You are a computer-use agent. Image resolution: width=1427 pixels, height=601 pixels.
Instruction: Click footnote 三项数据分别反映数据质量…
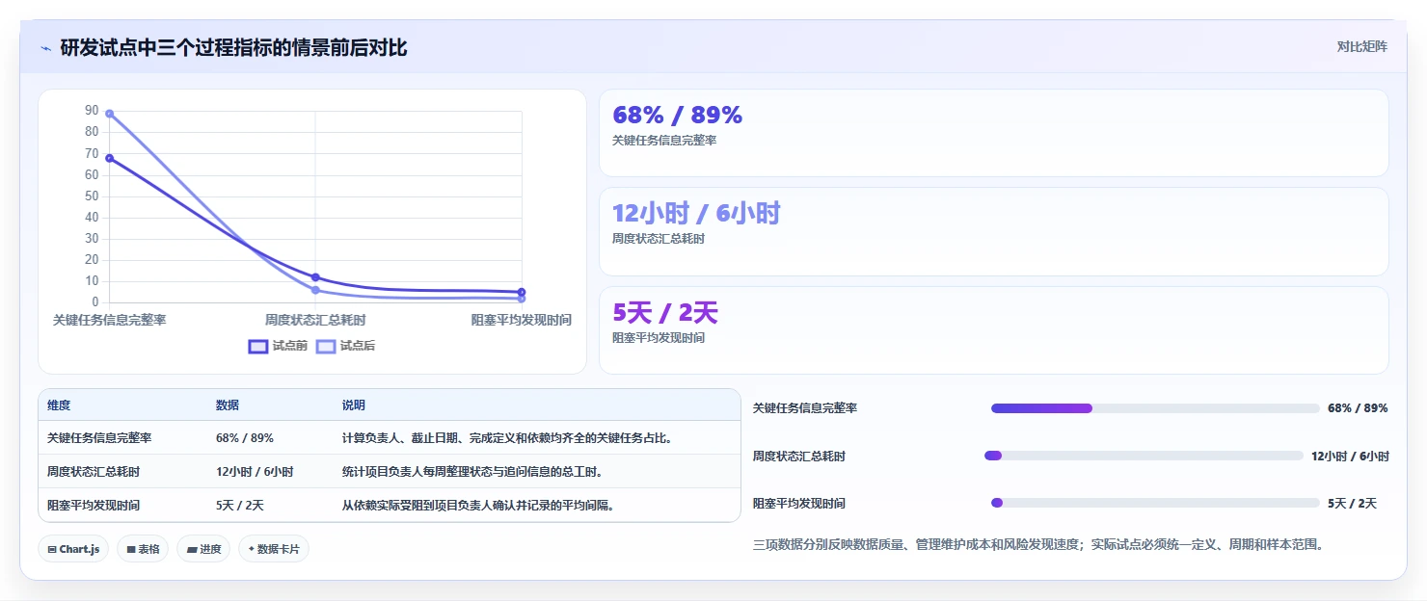click(1038, 545)
